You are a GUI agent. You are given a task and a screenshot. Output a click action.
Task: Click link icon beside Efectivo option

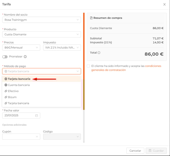click(x=6, y=91)
